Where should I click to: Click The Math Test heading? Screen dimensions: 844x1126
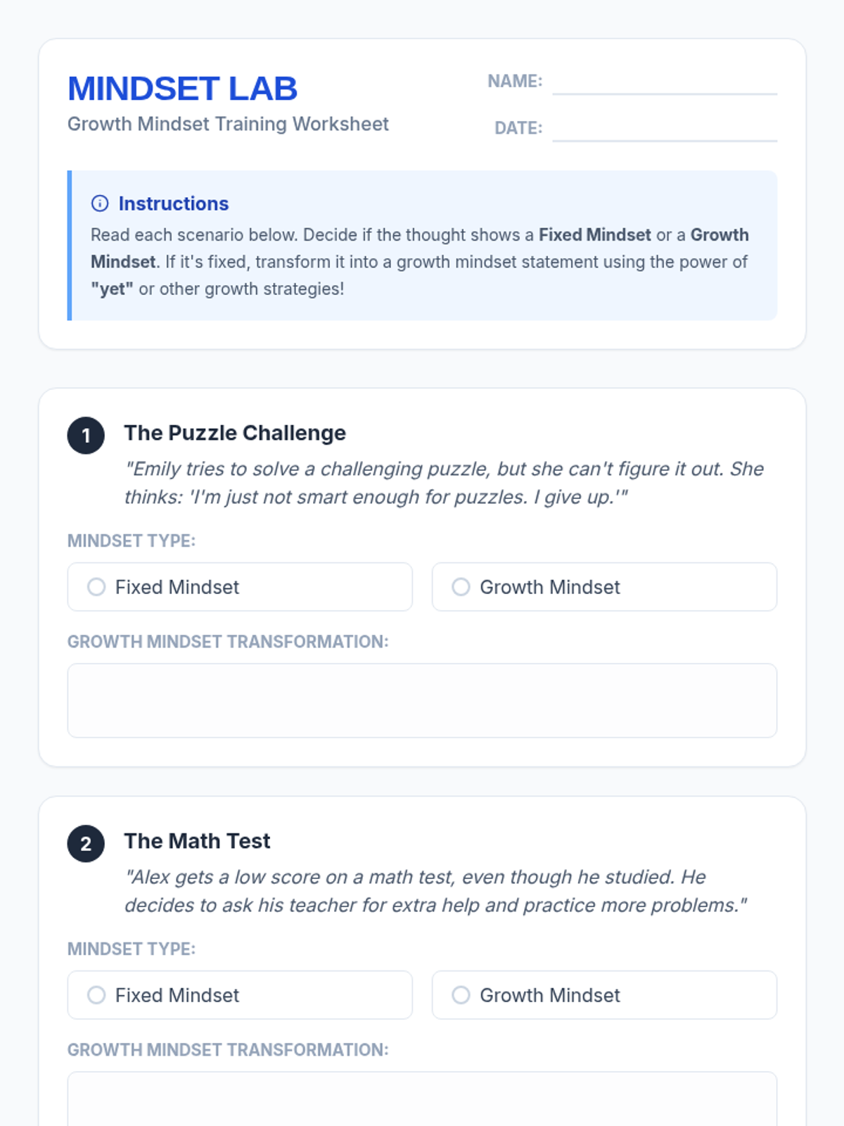(197, 841)
